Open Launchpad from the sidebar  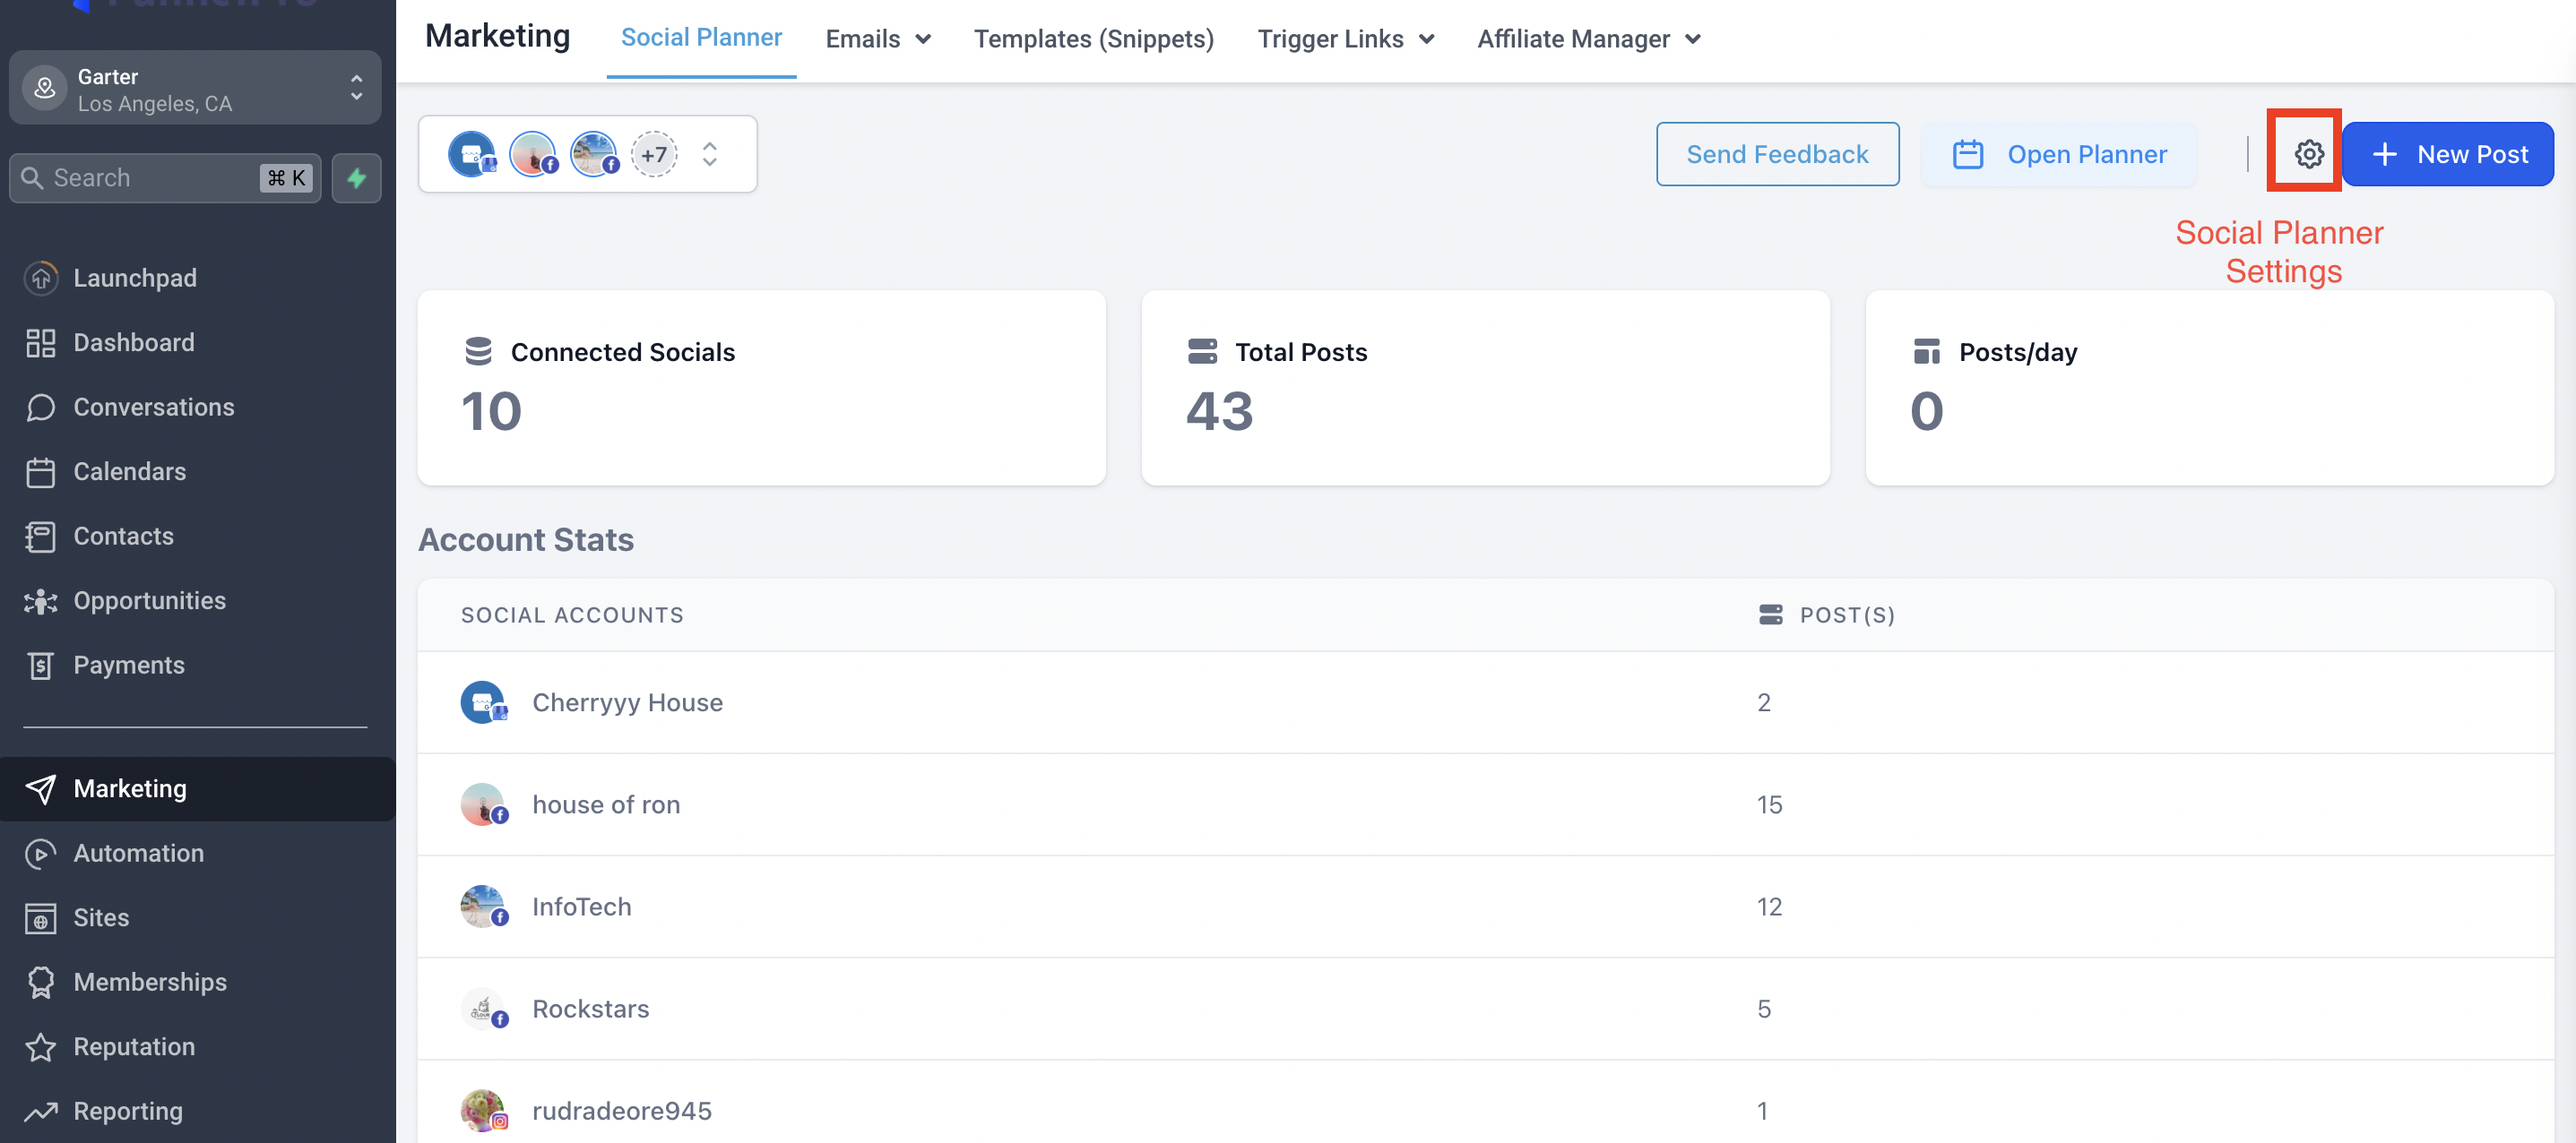[134, 278]
